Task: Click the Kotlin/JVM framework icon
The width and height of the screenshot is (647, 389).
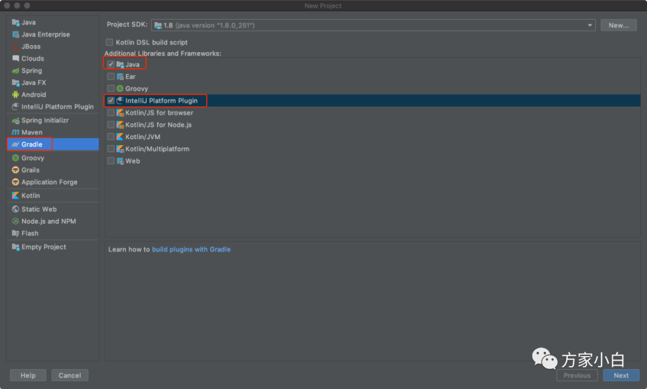Action: click(120, 137)
